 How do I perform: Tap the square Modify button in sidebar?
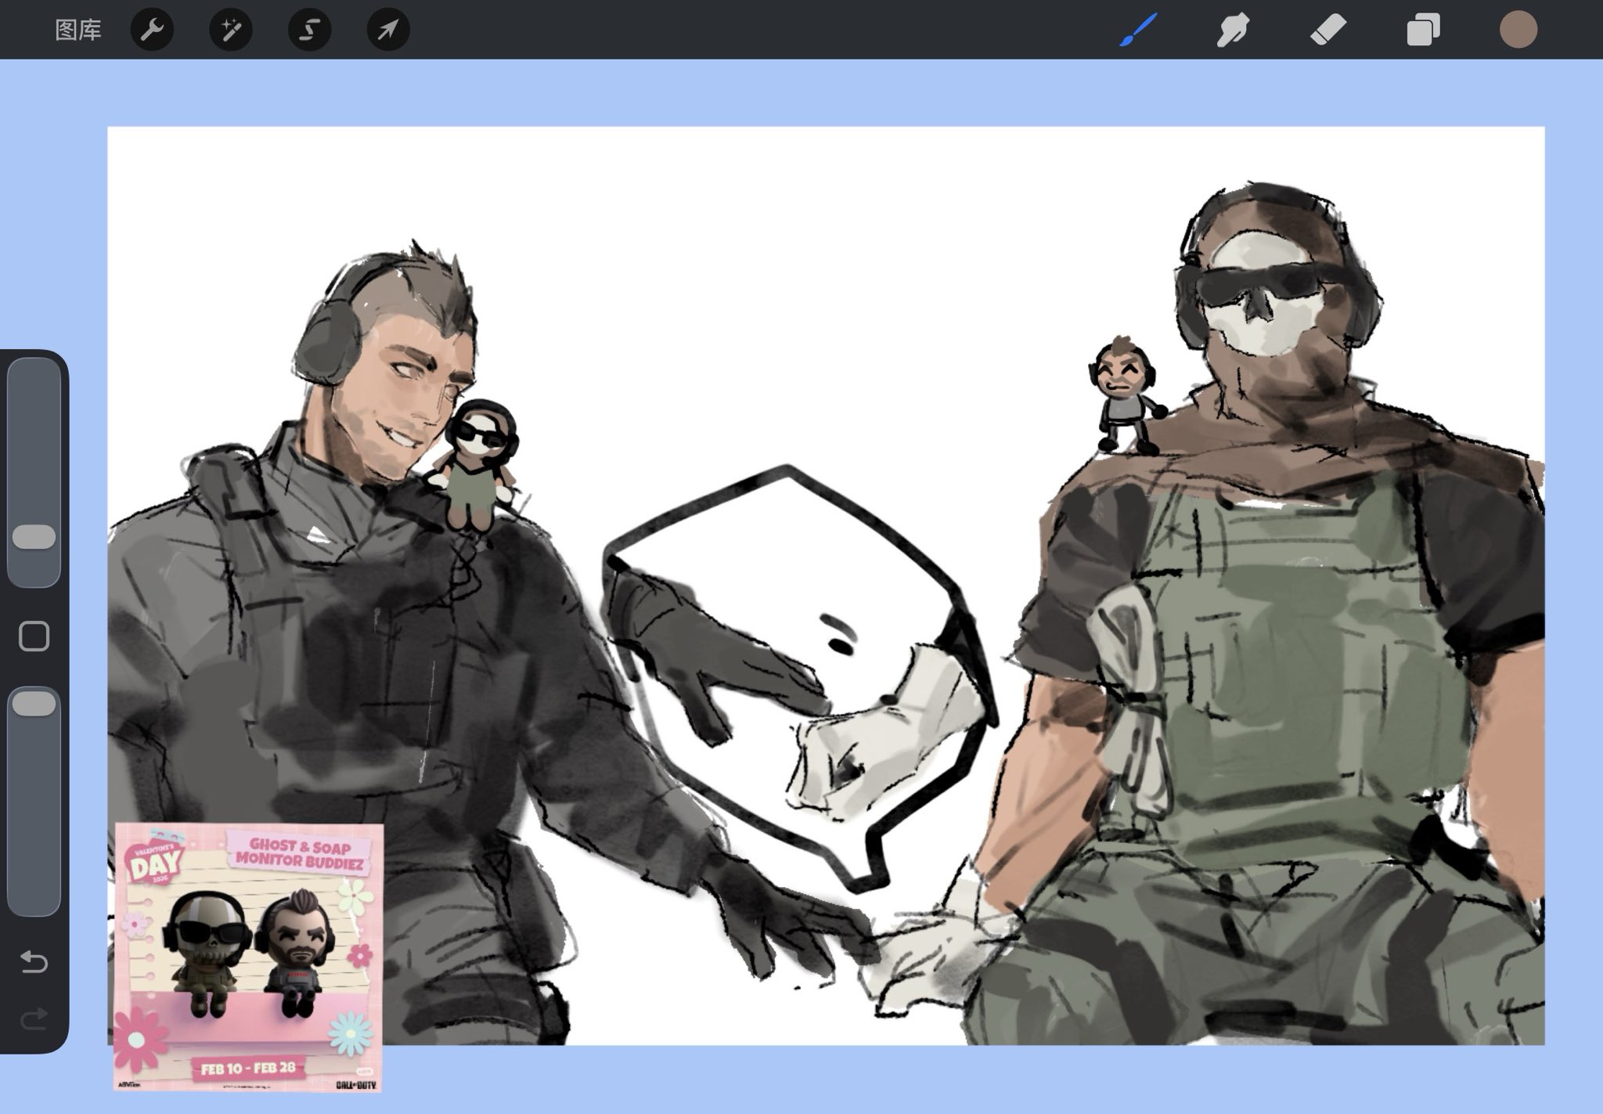pos(34,636)
